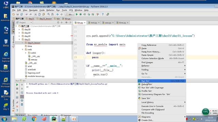
Task: Open the Refactor submenu in the context menu
Action: 162,66
